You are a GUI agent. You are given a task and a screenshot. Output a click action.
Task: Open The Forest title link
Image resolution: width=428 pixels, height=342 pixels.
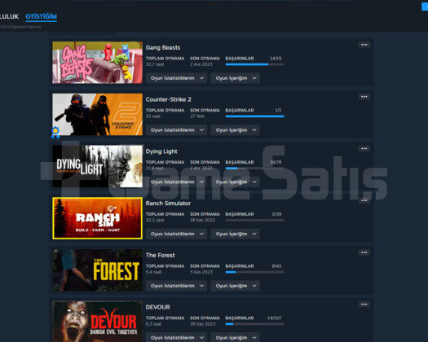pyautogui.click(x=161, y=255)
